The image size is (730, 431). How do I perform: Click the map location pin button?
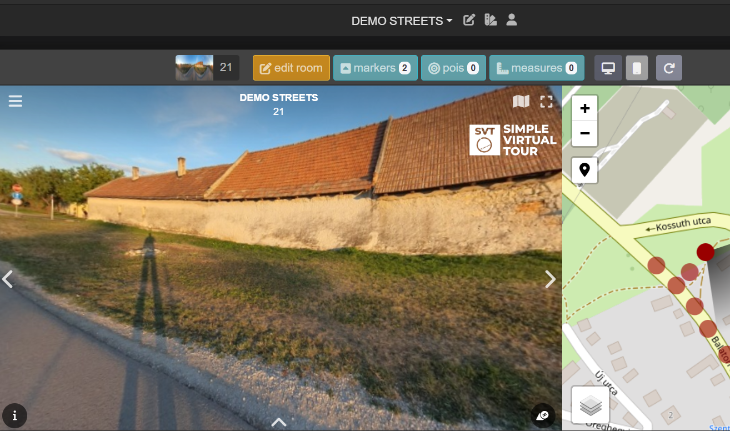[x=584, y=170]
